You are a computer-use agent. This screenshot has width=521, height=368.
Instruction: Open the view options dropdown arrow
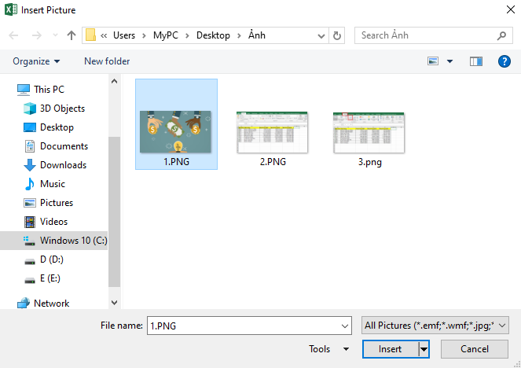(449, 61)
